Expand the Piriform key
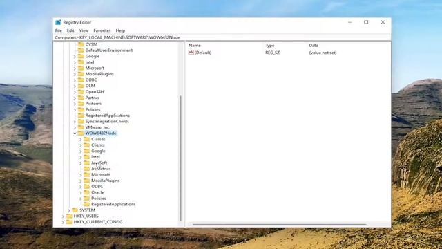This screenshot has width=442, height=249. point(75,104)
